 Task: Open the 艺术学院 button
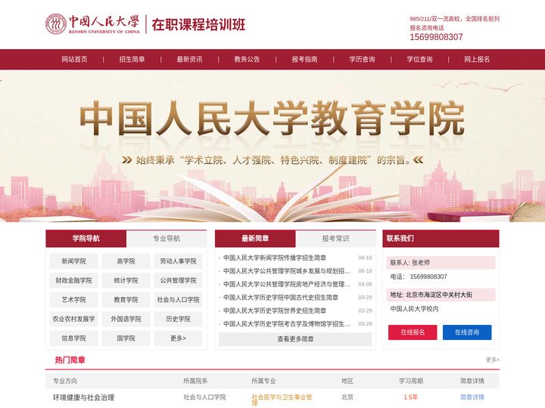point(73,300)
